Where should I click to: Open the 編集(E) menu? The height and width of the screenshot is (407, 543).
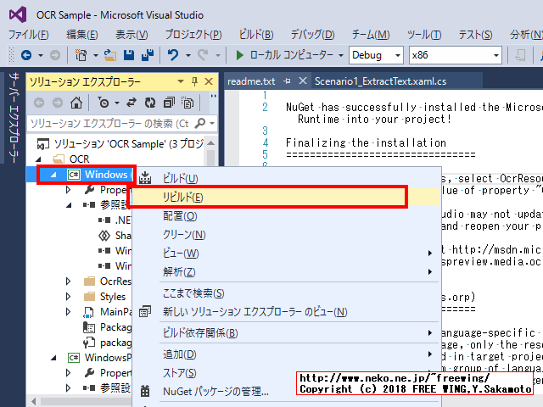[x=82, y=34]
